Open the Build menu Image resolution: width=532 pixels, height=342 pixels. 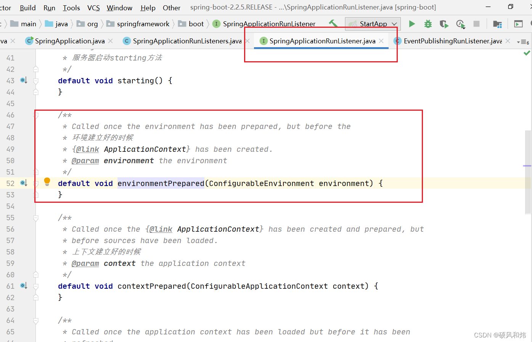[28, 8]
